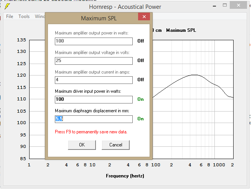This screenshot has width=252, height=192.
Task: Click OK in Maximum SPL dialog
Action: [x=82, y=145]
